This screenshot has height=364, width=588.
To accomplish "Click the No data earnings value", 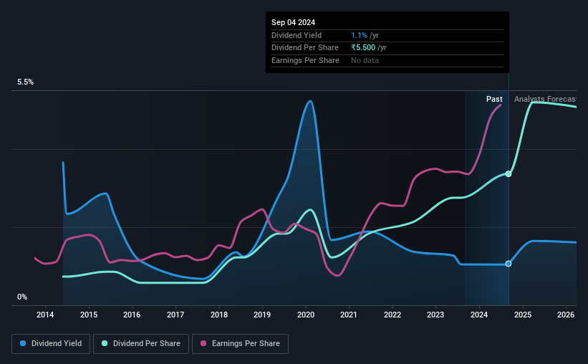I will (365, 60).
